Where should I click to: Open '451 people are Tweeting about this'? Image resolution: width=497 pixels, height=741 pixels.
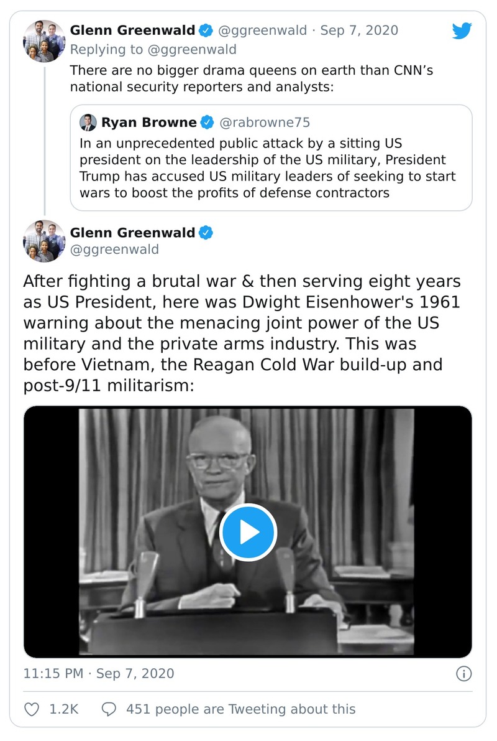(240, 709)
